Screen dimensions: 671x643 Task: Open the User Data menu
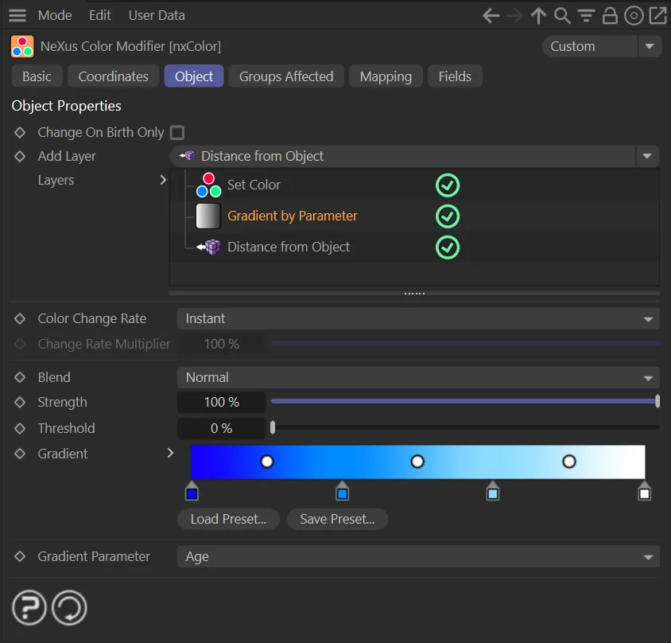[157, 15]
